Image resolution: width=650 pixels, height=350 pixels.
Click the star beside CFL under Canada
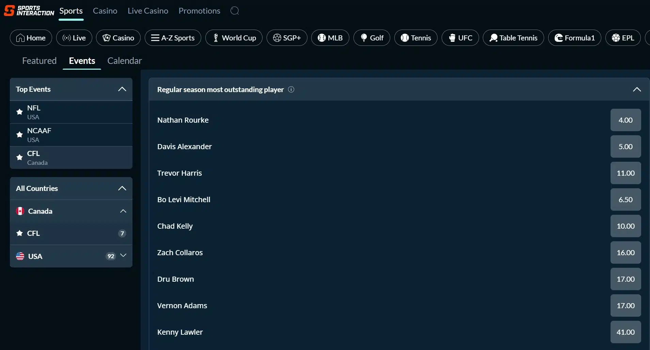[x=19, y=233]
